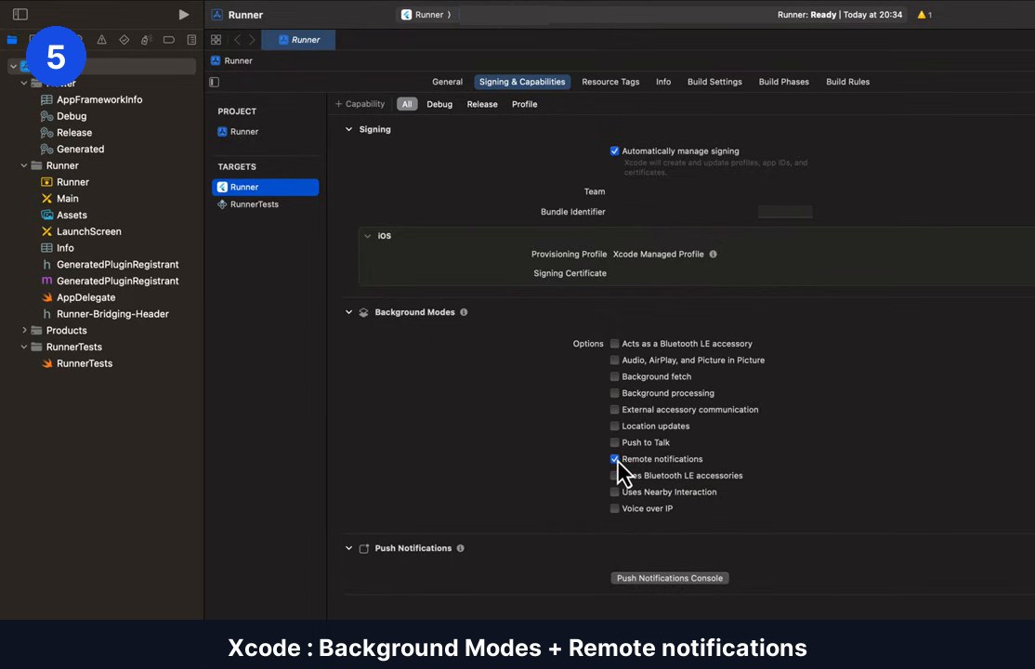Enable Acts as a Bluetooth LE accessory
The width and height of the screenshot is (1035, 669).
[614, 344]
